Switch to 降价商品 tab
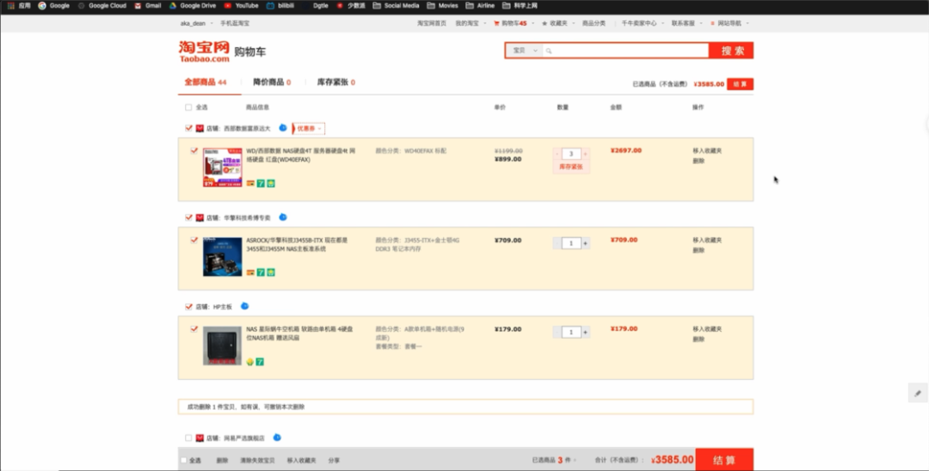 [272, 83]
